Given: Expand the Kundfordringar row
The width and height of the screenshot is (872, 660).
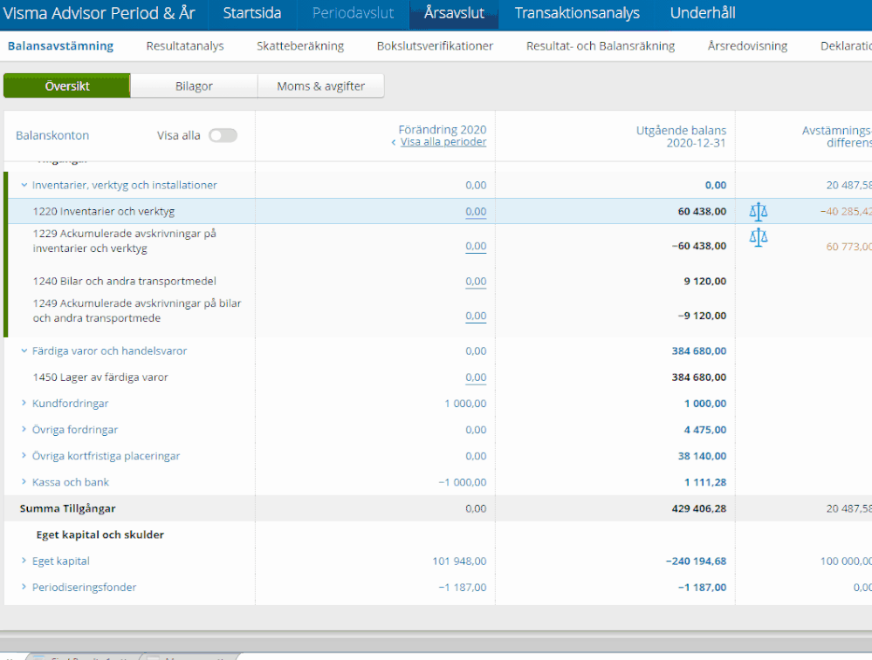Looking at the screenshot, I should (24, 404).
